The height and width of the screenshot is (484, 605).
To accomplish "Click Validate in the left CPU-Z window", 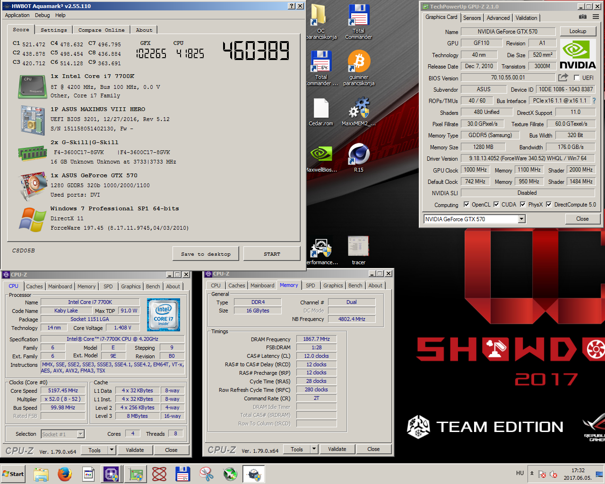I will tap(135, 450).
